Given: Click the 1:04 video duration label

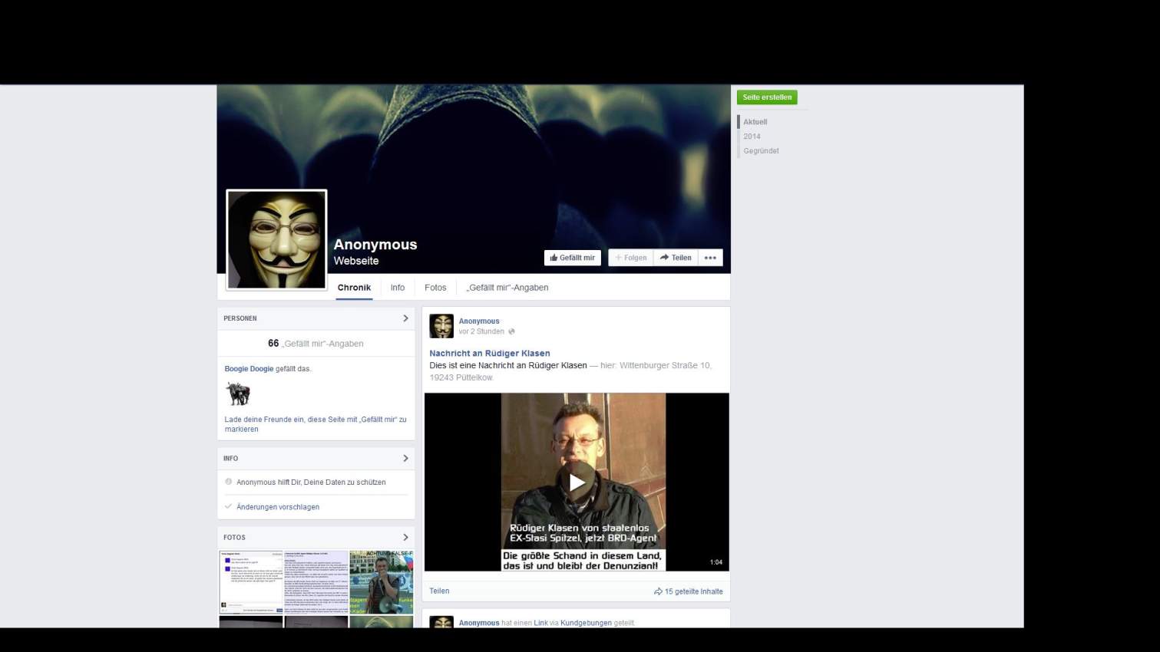Looking at the screenshot, I should coord(716,562).
